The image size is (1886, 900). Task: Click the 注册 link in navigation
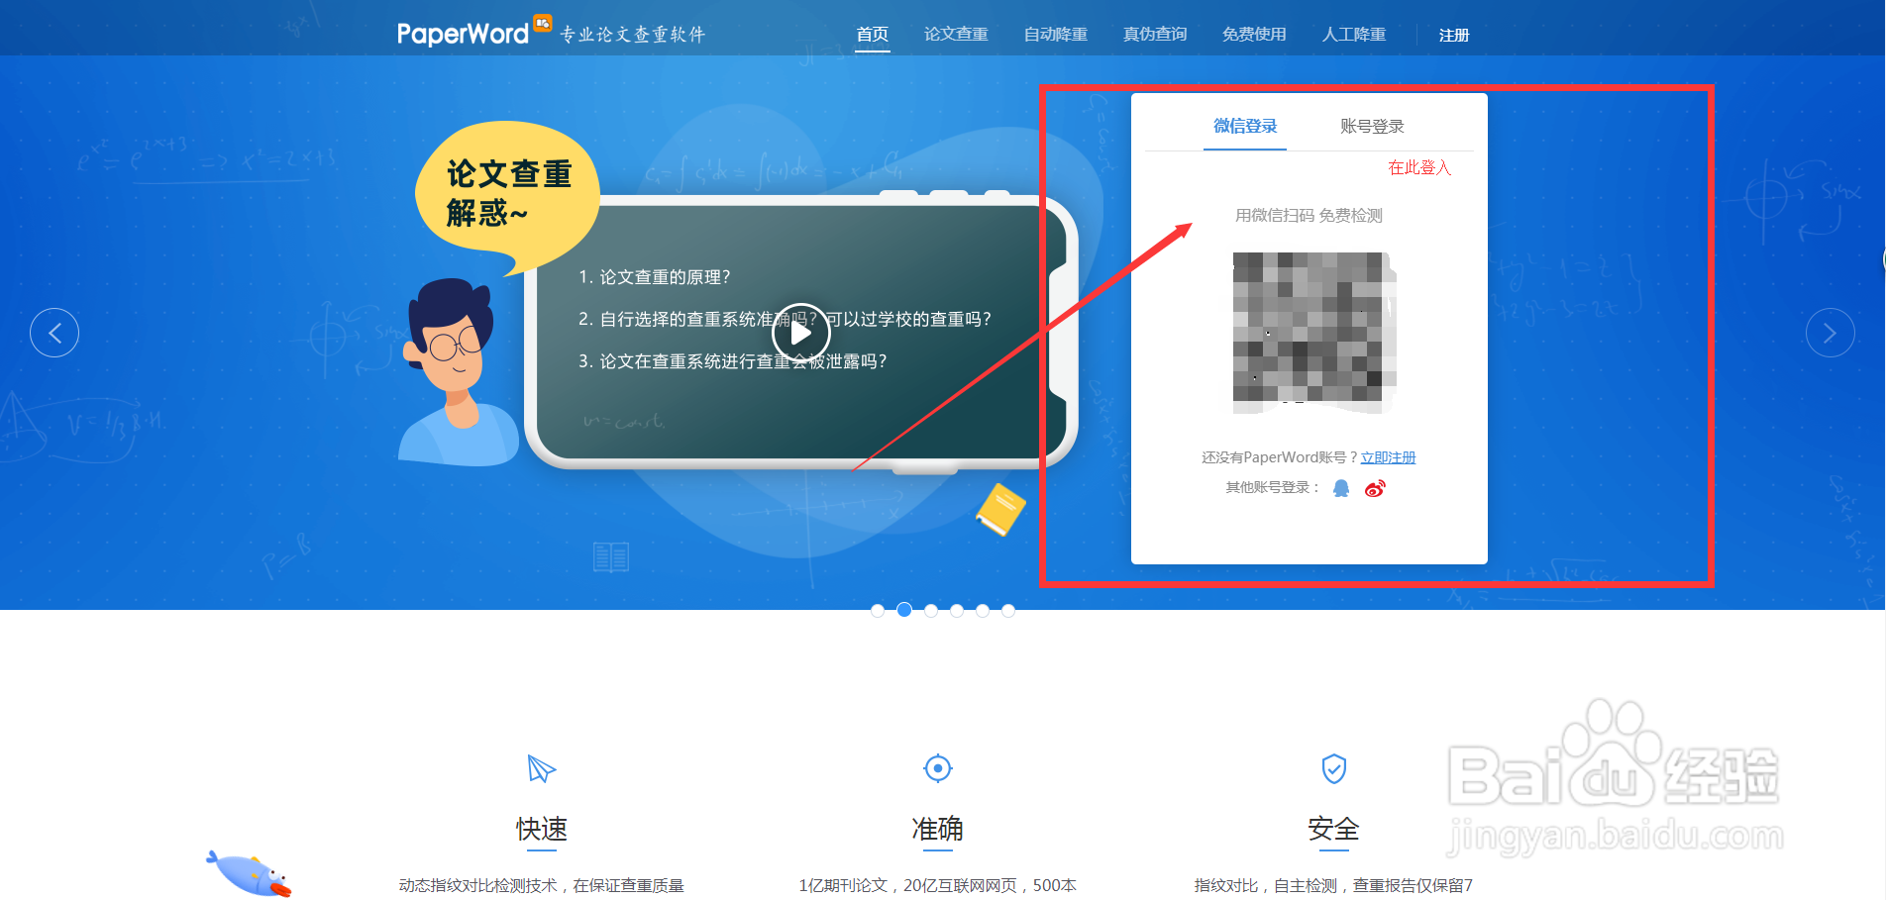[1453, 34]
